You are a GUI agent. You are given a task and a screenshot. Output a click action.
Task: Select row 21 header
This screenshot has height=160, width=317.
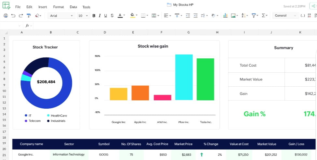tap(5, 155)
